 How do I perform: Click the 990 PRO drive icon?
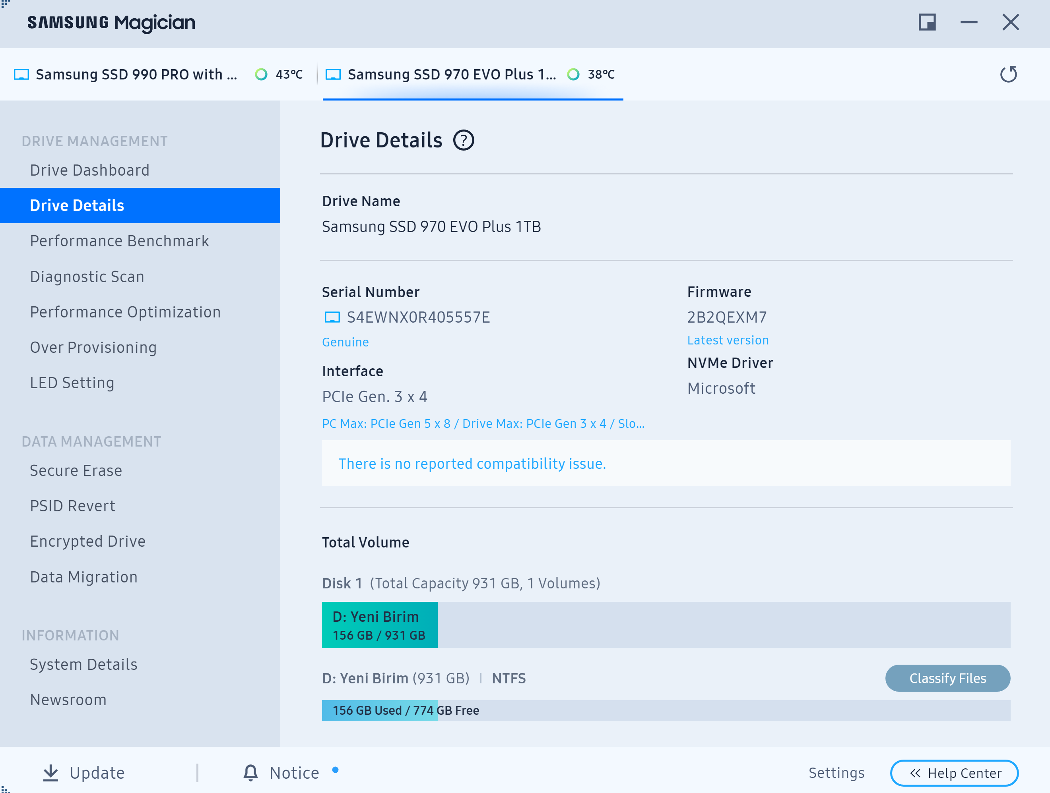21,74
